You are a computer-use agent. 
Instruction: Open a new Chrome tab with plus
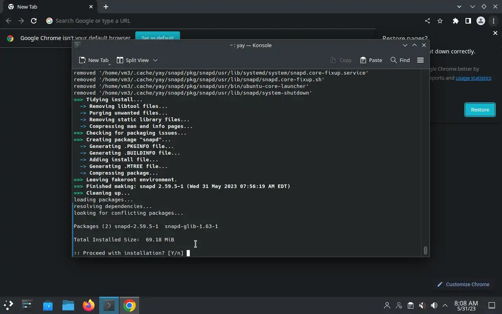[106, 7]
